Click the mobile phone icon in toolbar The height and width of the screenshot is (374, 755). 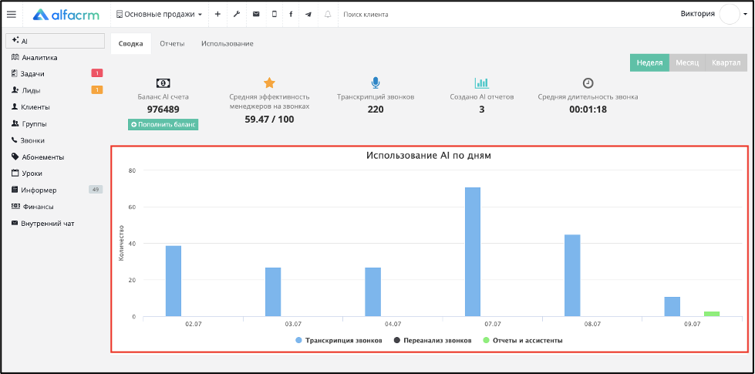click(x=275, y=15)
